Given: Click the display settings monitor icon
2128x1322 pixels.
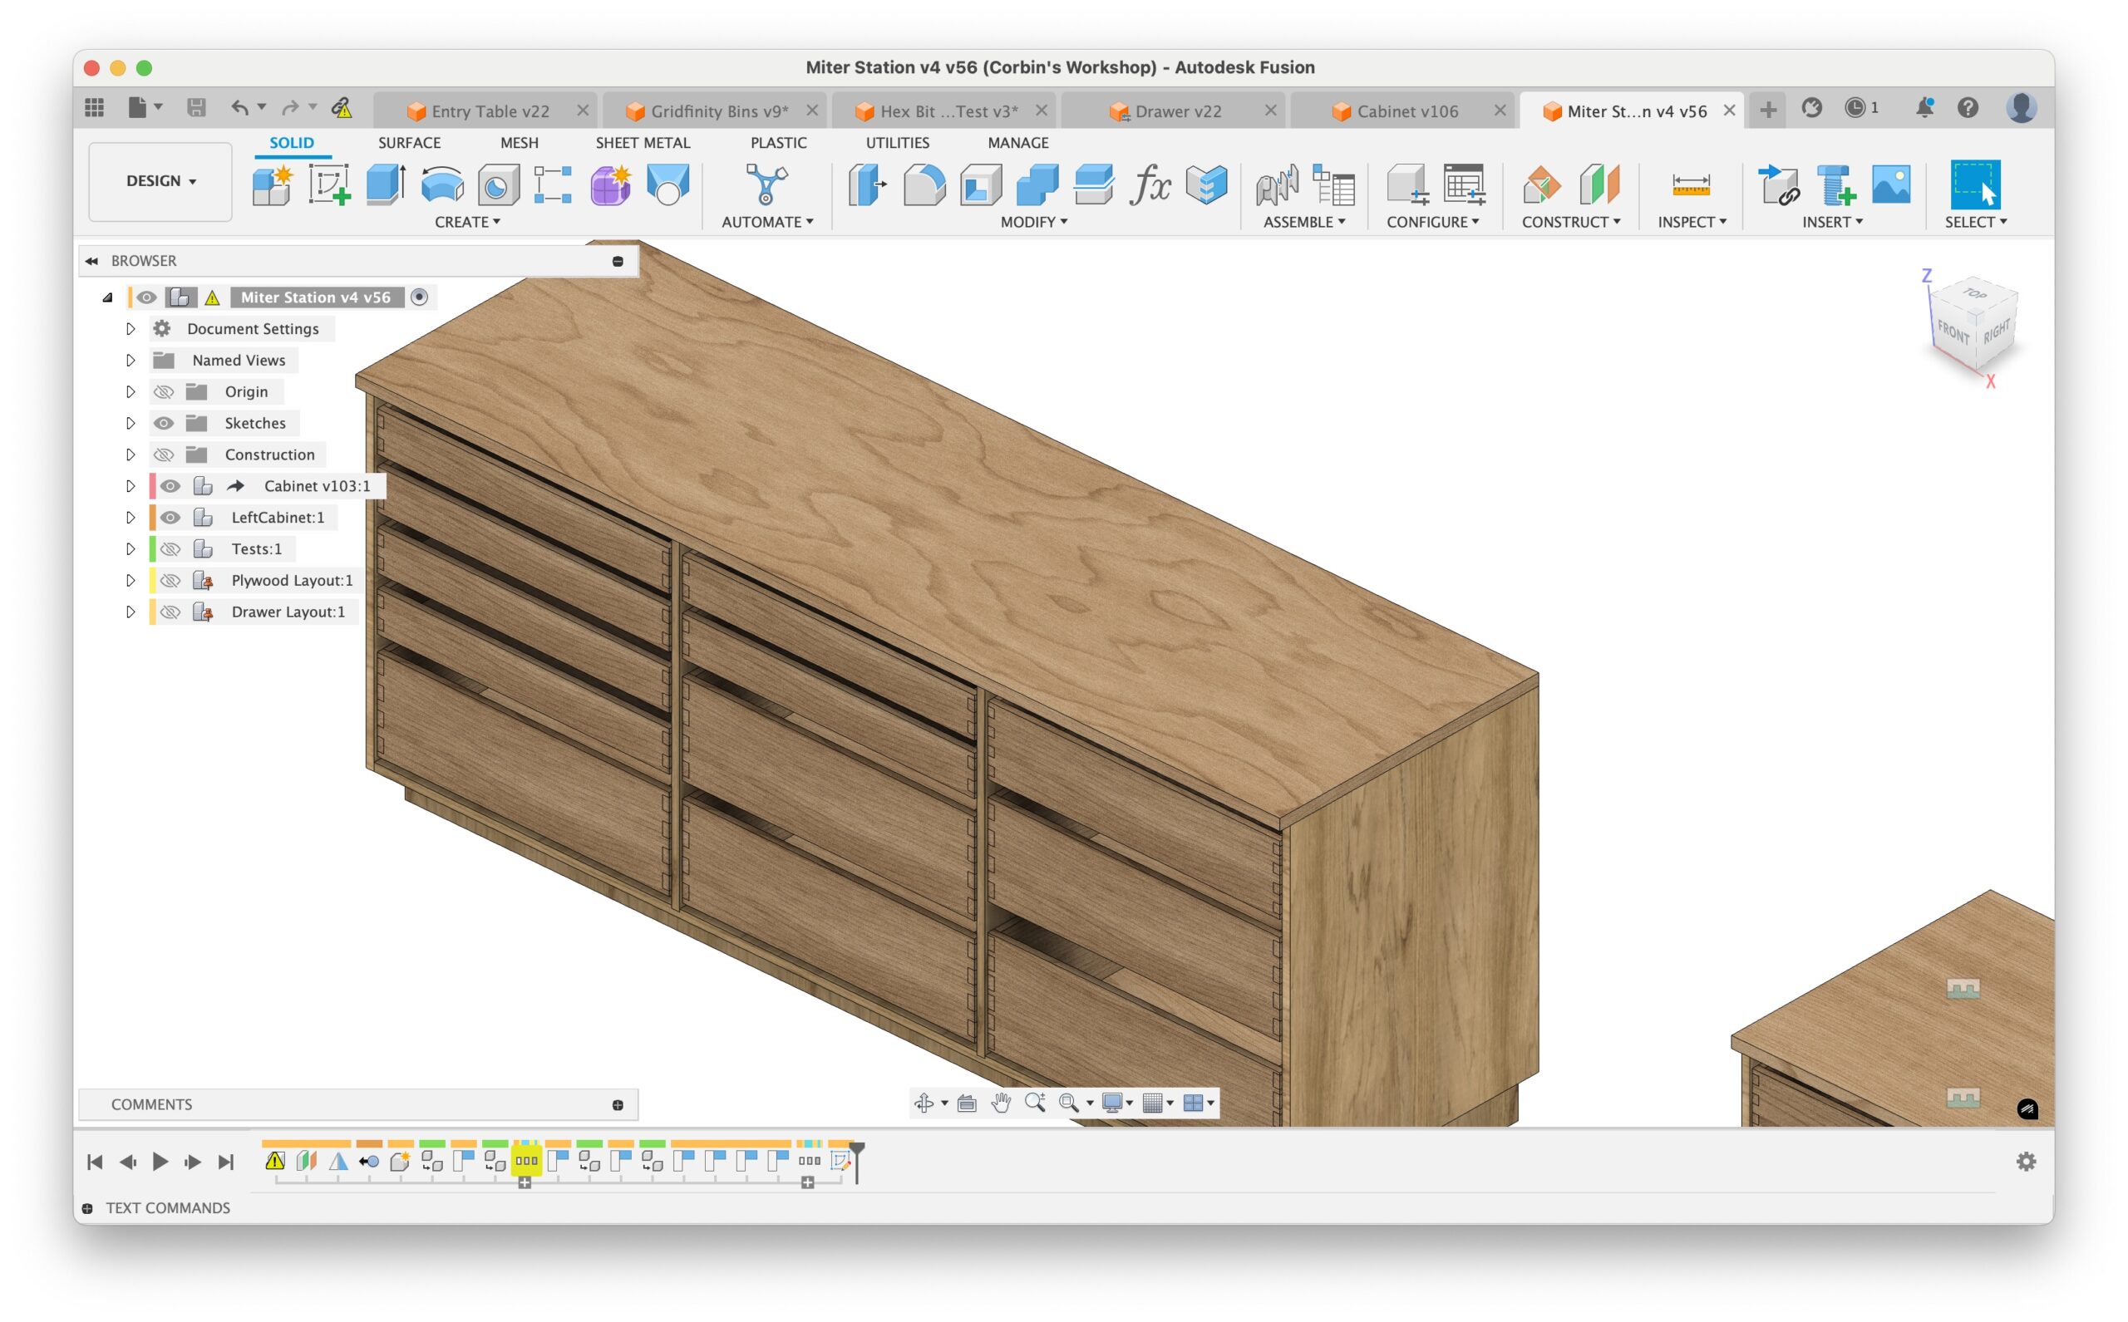Looking at the screenshot, I should point(1111,1103).
